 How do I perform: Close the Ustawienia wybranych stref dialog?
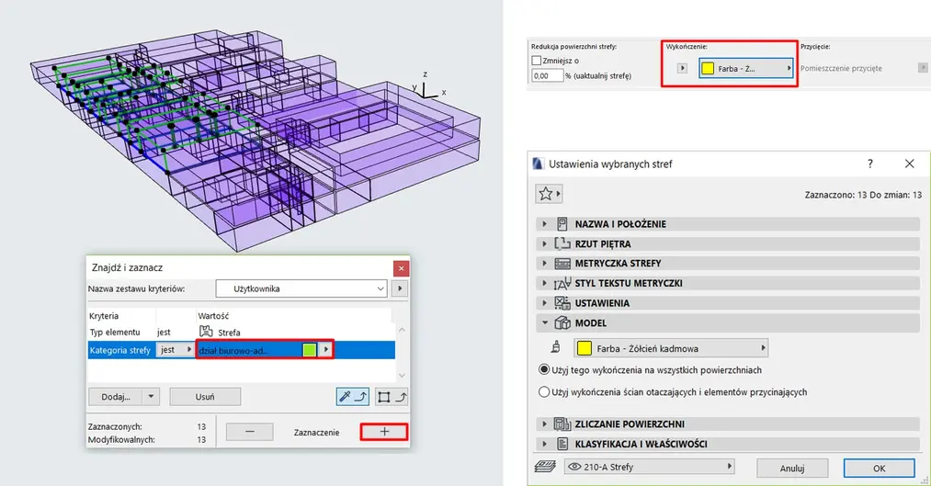coord(909,164)
